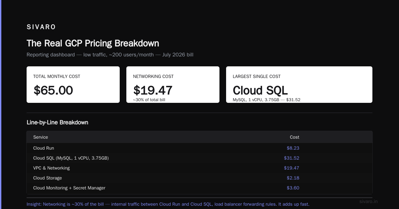
Task: Select 'Cloud SQL (MySQL, 1 vCPU, 3.75GB)' row
Action: pos(199,158)
